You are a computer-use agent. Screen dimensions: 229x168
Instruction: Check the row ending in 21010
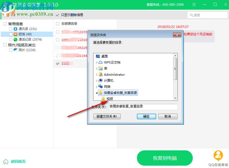58,40
